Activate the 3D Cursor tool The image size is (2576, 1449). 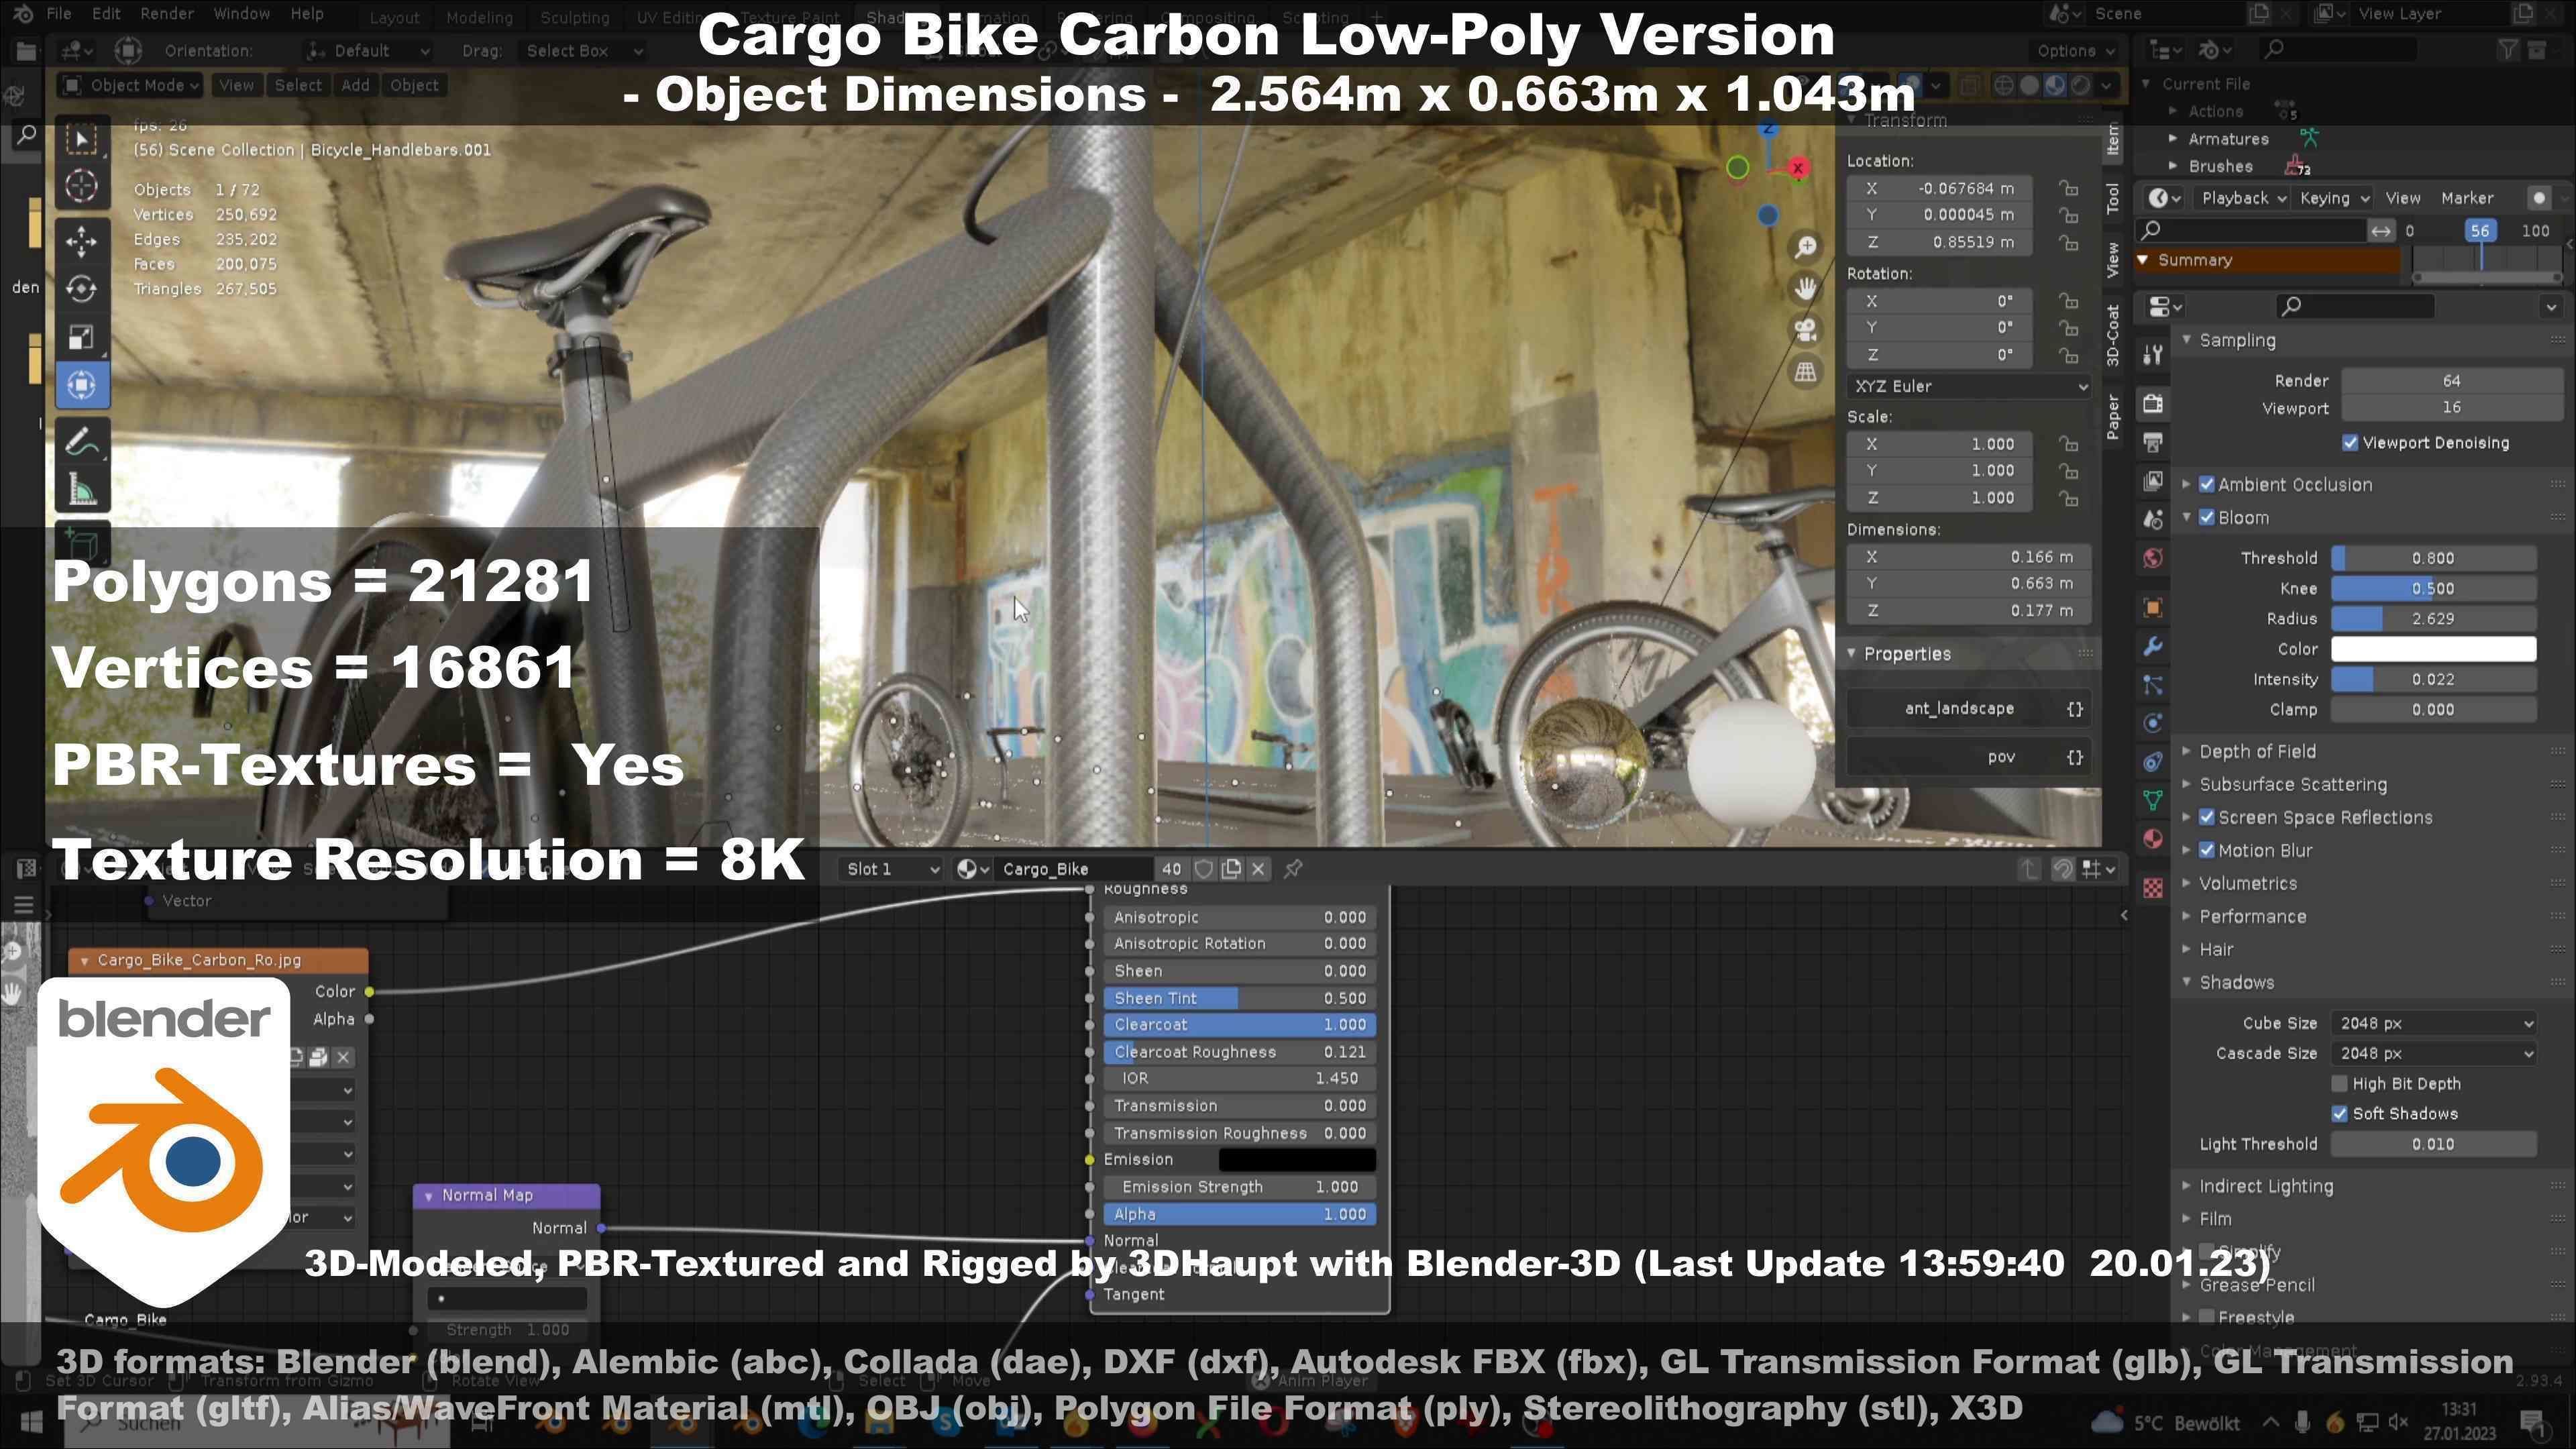coord(82,187)
